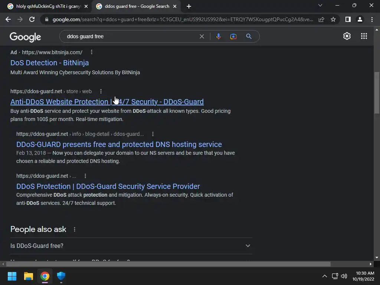Open a new browser tab
The width and height of the screenshot is (380, 285).
pyautogui.click(x=189, y=6)
